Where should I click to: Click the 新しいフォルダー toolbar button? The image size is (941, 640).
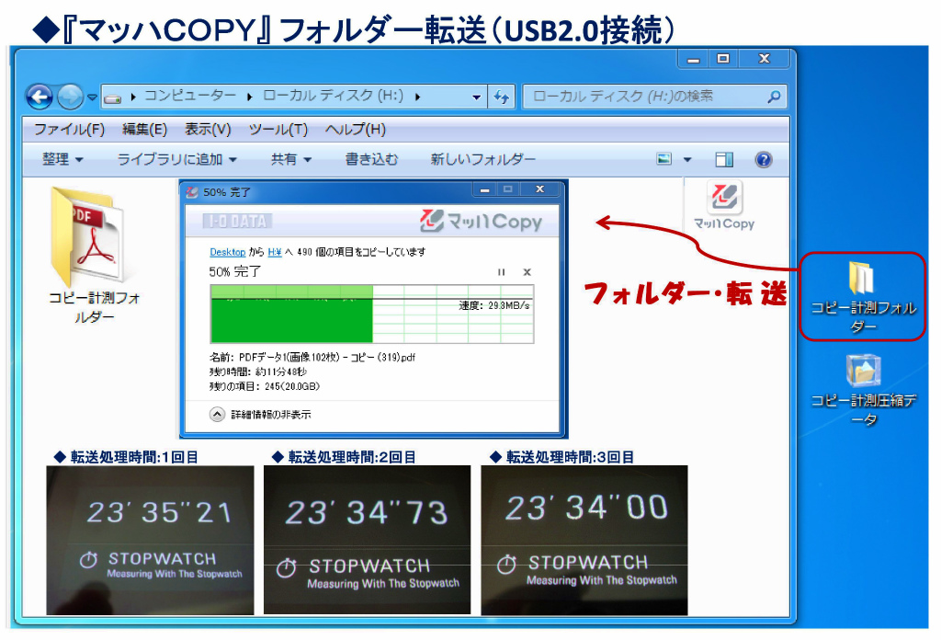(482, 160)
